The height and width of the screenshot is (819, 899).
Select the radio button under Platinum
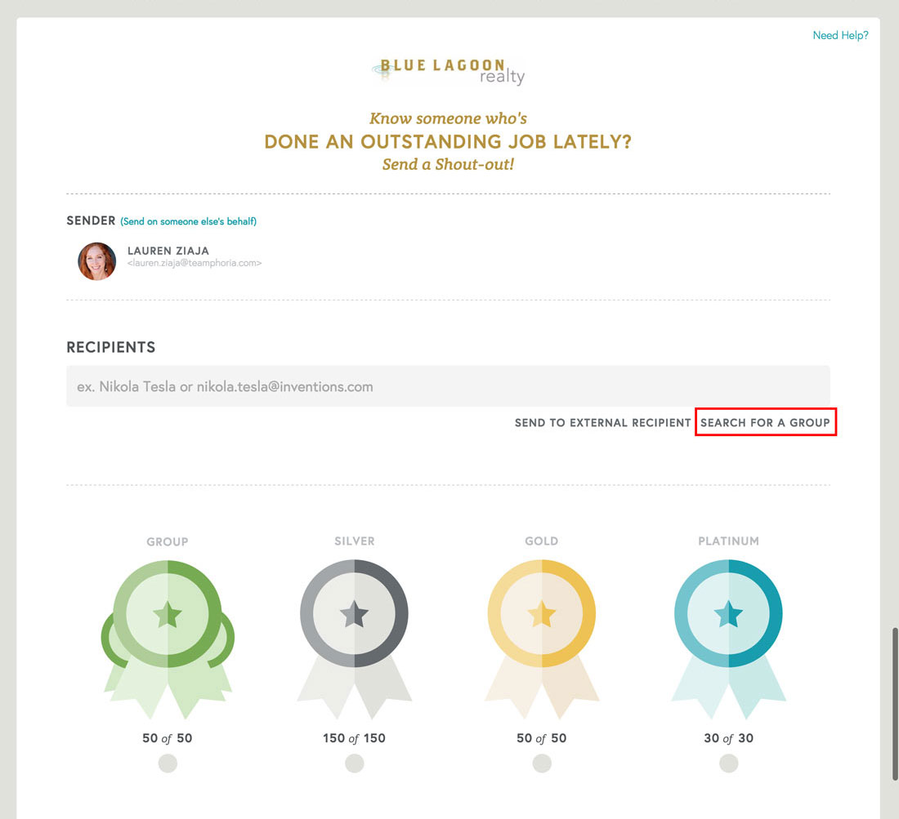coord(729,763)
